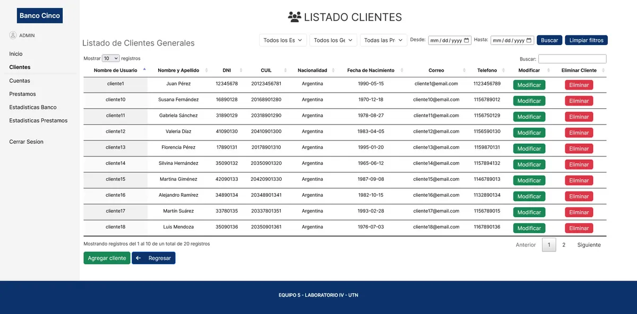Click the back arrow inside the Regresar button
637x314 pixels.
(139, 258)
